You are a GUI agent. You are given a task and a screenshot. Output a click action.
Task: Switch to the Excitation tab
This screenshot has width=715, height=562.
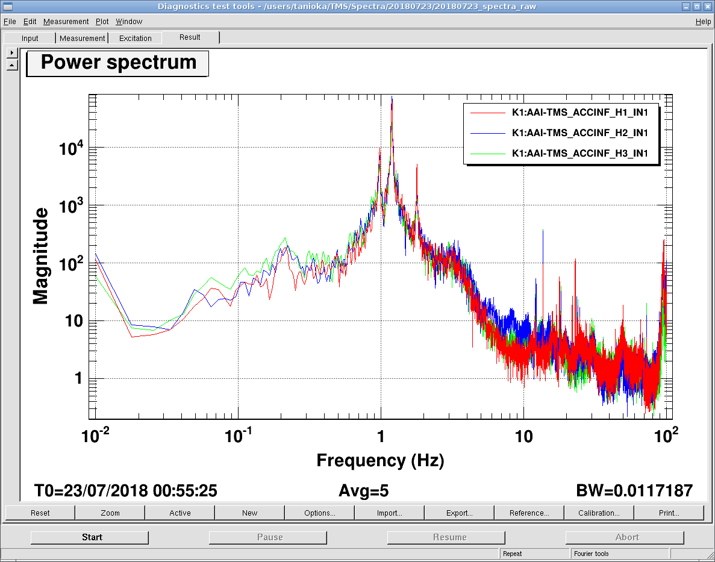coord(136,38)
